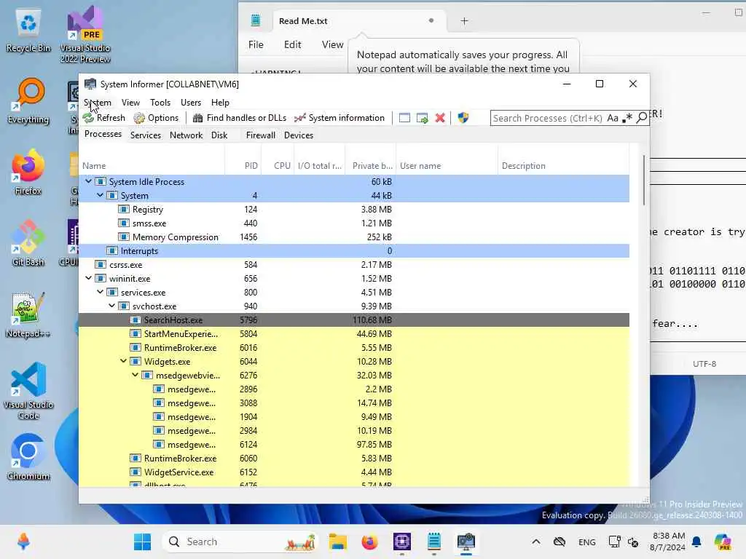Select the SearchHost.exe process
The width and height of the screenshot is (746, 559).
(354, 320)
